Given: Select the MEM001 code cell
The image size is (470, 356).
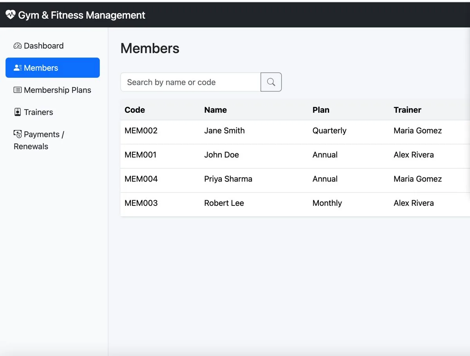Looking at the screenshot, I should [141, 155].
